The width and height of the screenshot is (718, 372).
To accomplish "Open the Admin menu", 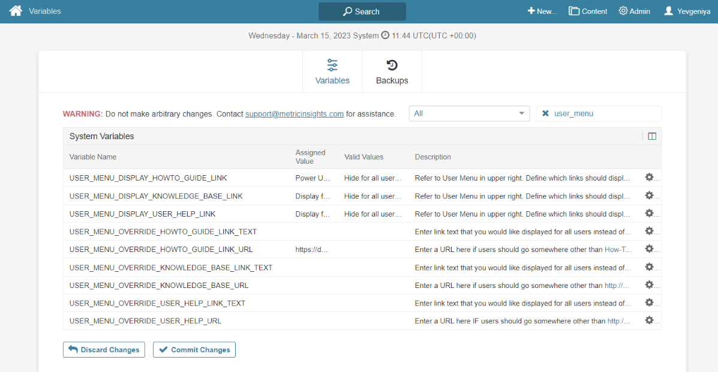I will click(634, 11).
